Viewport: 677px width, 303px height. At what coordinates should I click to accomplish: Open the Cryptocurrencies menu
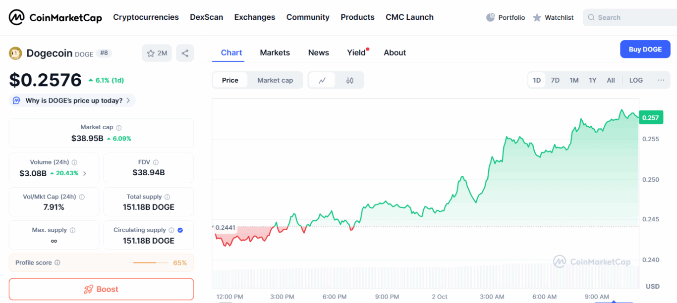click(146, 17)
